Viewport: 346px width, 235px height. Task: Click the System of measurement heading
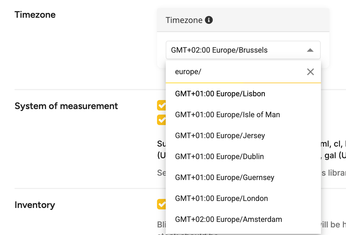[66, 106]
